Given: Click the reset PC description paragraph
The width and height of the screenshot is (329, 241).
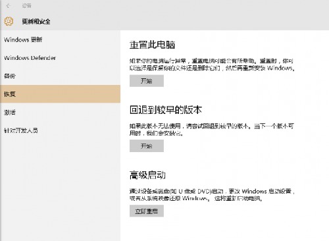Looking at the screenshot, I should pyautogui.click(x=212, y=65).
